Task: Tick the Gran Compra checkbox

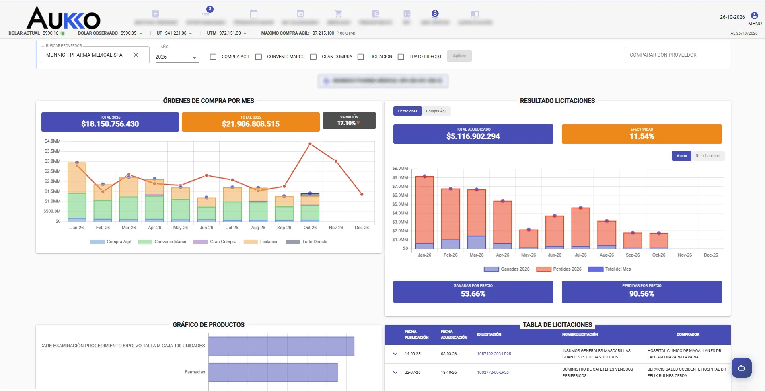Action: coord(313,57)
